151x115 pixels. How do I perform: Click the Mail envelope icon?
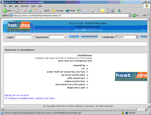pyautogui.click(x=85, y=11)
